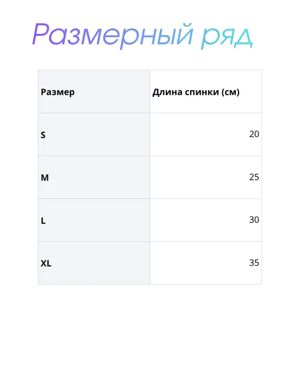Select the value 35 cell
Viewport: 291px width, 388px height.
pyautogui.click(x=206, y=263)
